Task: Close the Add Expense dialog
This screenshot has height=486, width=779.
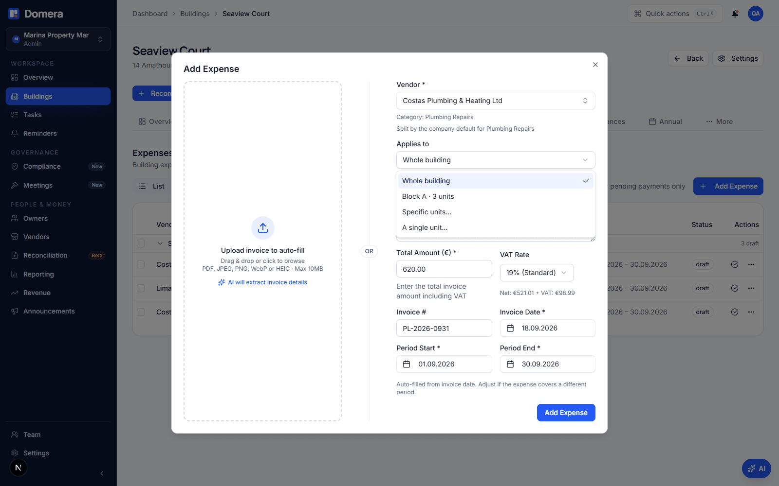Action: (595, 65)
